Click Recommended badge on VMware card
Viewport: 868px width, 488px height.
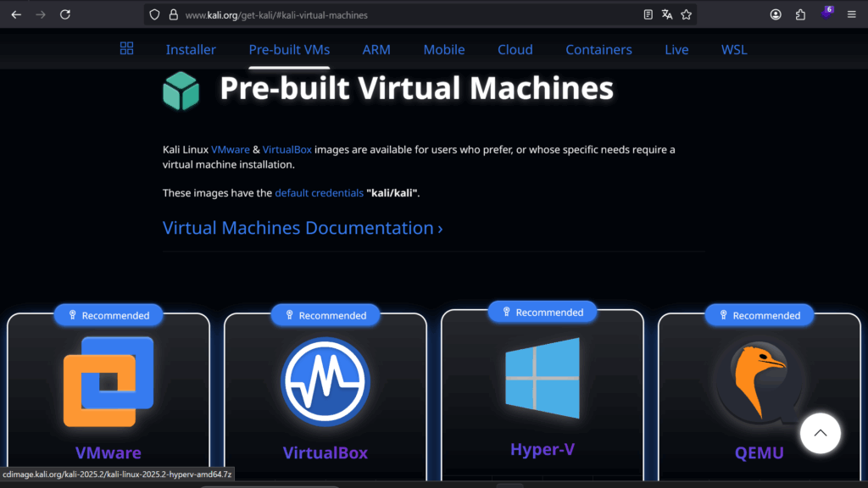pyautogui.click(x=108, y=315)
